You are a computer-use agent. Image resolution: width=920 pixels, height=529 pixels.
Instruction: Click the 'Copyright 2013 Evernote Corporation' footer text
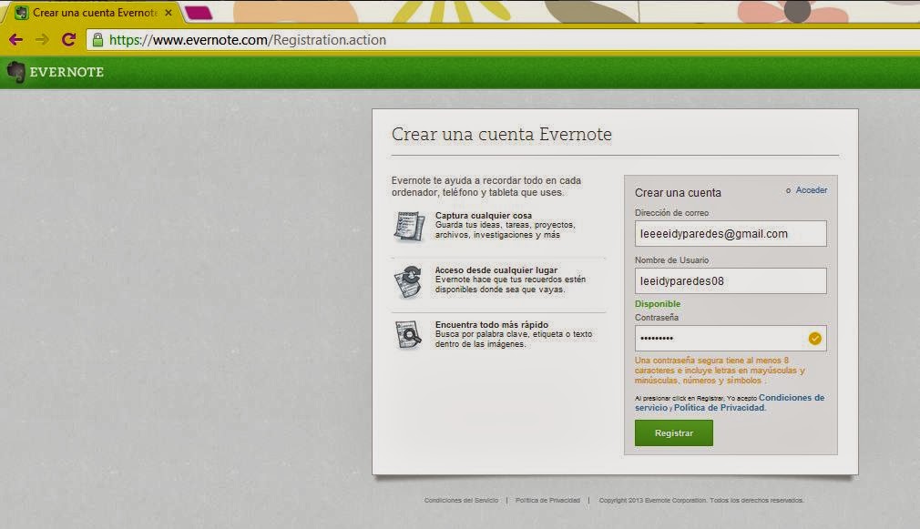[x=701, y=500]
